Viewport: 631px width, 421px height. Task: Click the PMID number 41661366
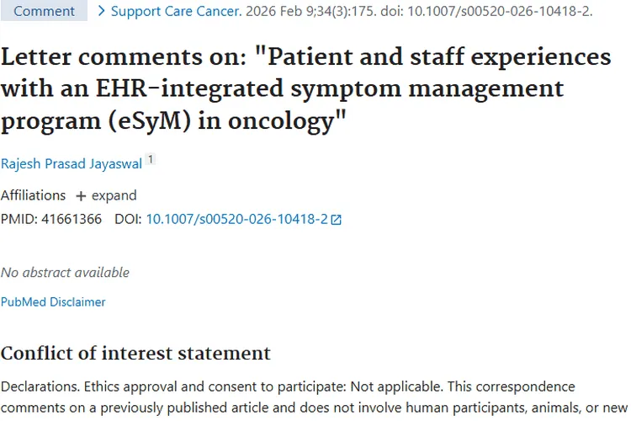(x=72, y=219)
